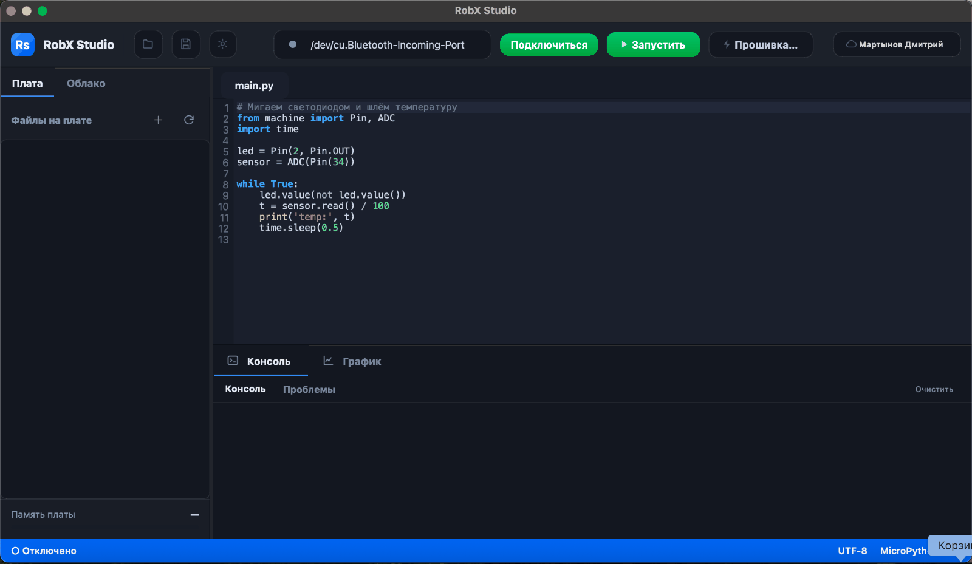Click the line 't = sensor.read() / 100'
The image size is (972, 564).
(324, 206)
